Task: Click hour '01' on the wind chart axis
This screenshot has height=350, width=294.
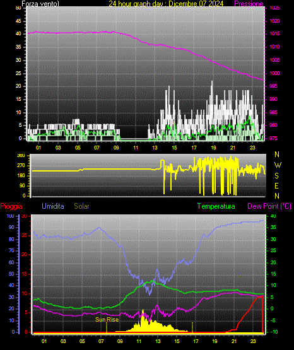Action: 38,148
